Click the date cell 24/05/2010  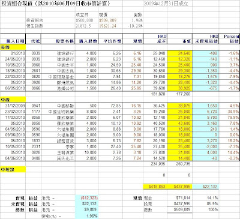pos(15,59)
